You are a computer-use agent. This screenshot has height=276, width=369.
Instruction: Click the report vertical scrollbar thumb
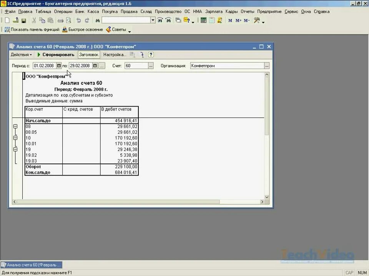pyautogui.click(x=267, y=106)
